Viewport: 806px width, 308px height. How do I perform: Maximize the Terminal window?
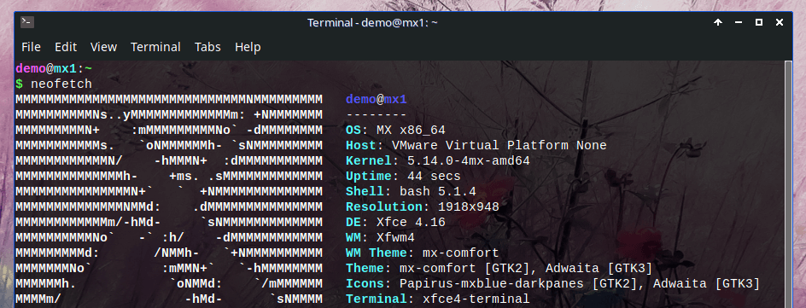tap(759, 22)
